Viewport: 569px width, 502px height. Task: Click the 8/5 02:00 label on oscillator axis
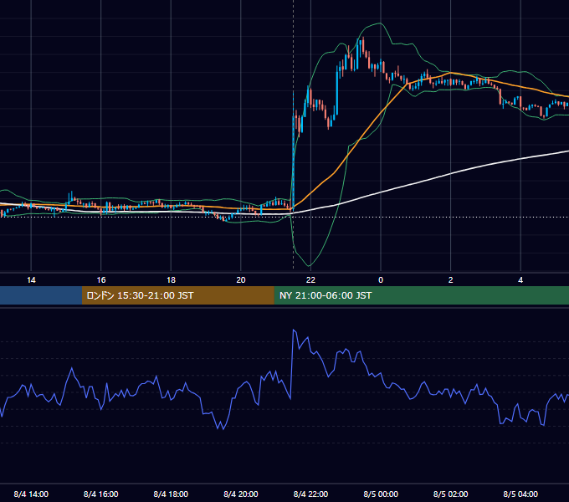pos(451,494)
